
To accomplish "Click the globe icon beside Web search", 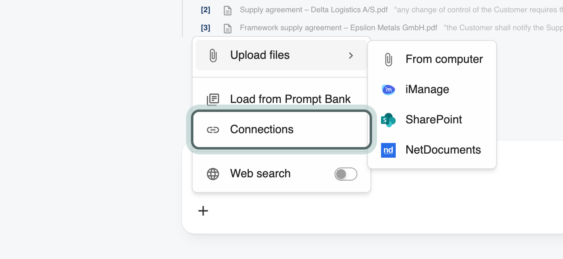I will click(213, 174).
